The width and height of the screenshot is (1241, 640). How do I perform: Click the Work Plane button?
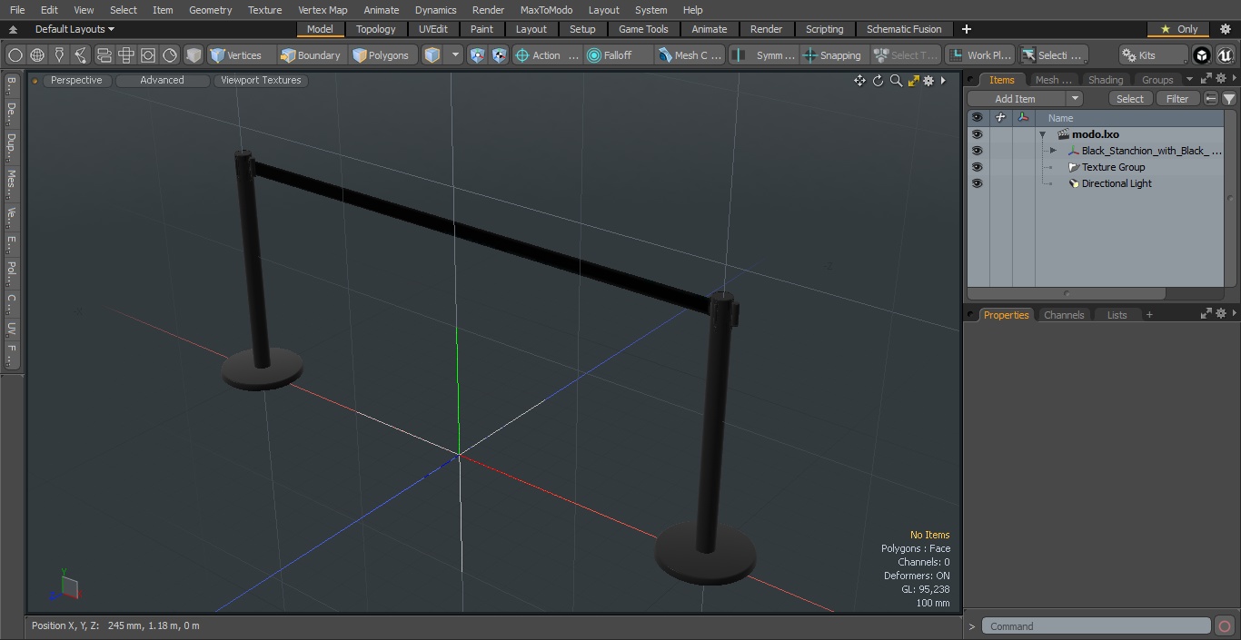click(x=979, y=55)
